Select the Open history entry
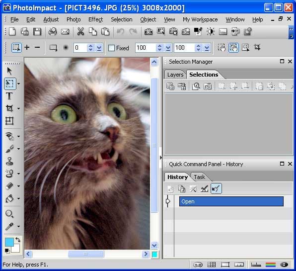Screen dimensions: 296x271 [231, 201]
